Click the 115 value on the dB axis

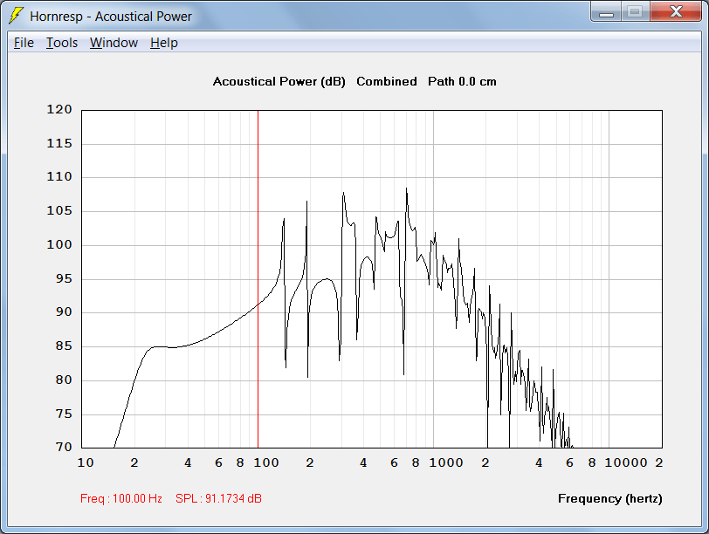tap(59, 144)
